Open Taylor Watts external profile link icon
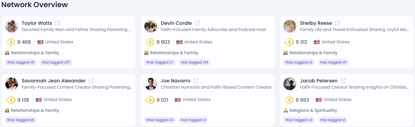Viewport: 415px width, 127px height. (58, 23)
